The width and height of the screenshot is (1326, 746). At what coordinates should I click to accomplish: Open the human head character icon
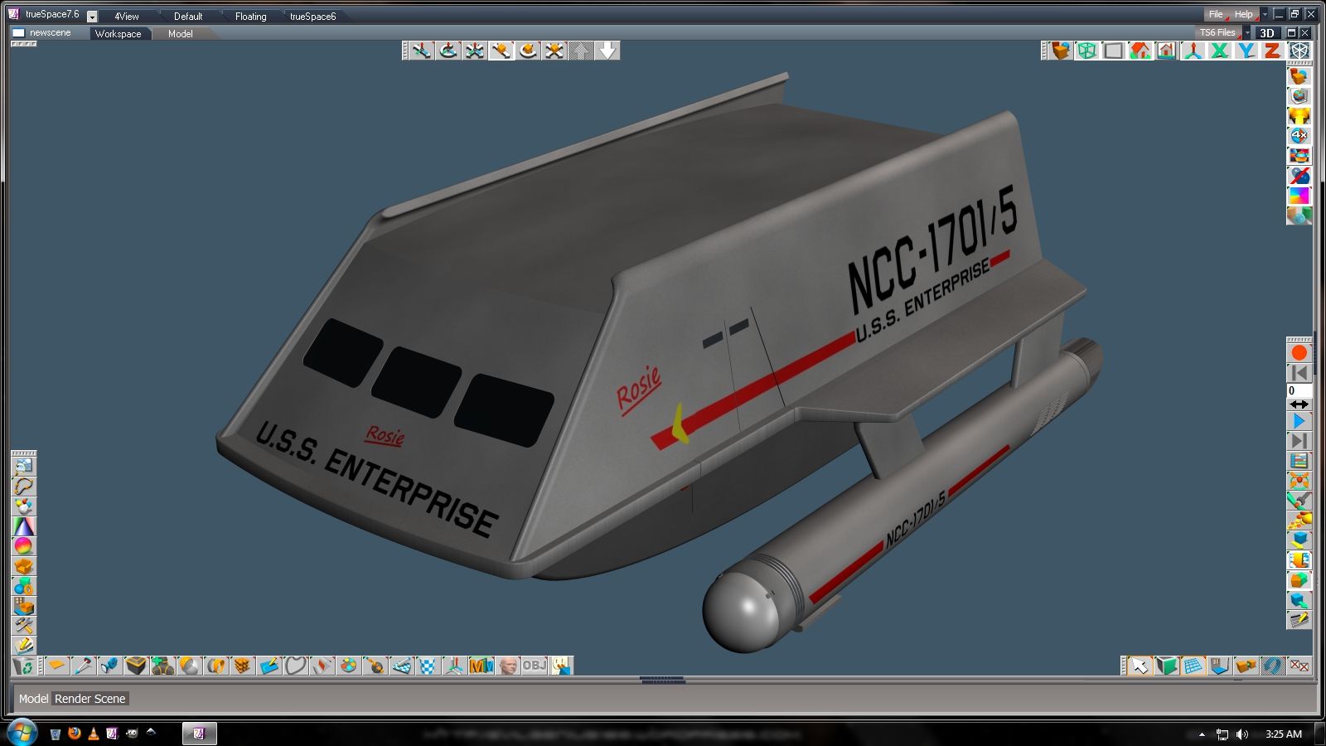coord(508,666)
